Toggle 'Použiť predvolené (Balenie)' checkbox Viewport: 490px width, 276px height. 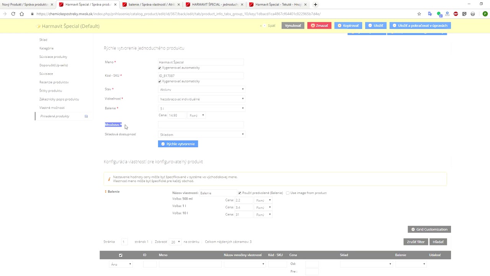[240, 193]
